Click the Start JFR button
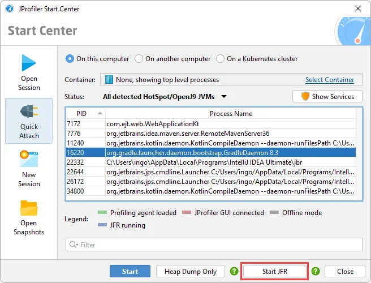The height and width of the screenshot is (283, 371). [x=275, y=271]
